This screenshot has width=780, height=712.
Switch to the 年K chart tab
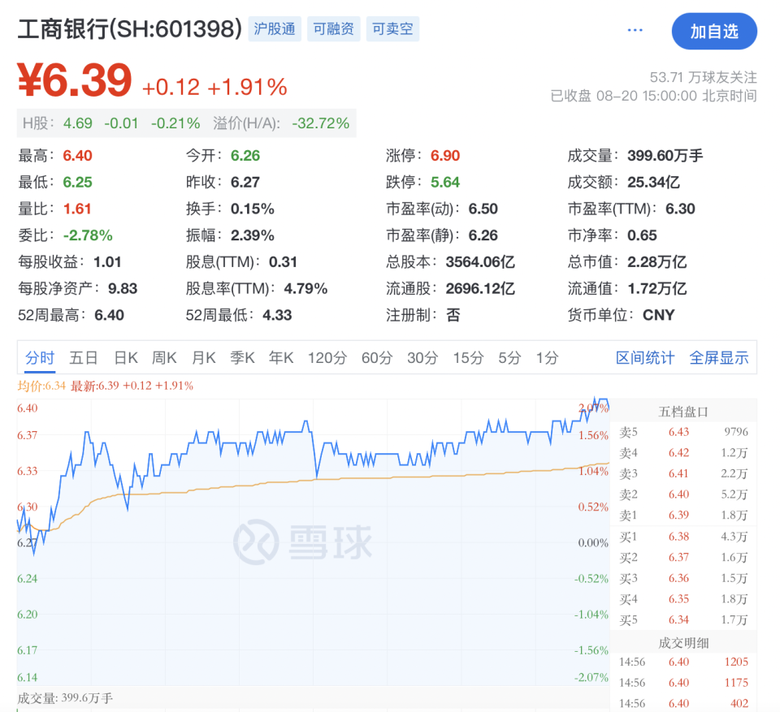(281, 357)
